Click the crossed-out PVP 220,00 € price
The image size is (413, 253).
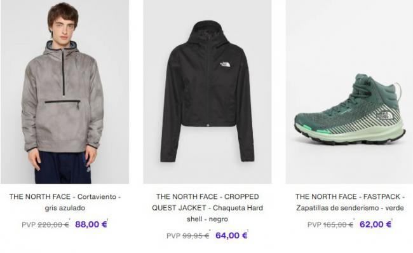[x=45, y=225]
